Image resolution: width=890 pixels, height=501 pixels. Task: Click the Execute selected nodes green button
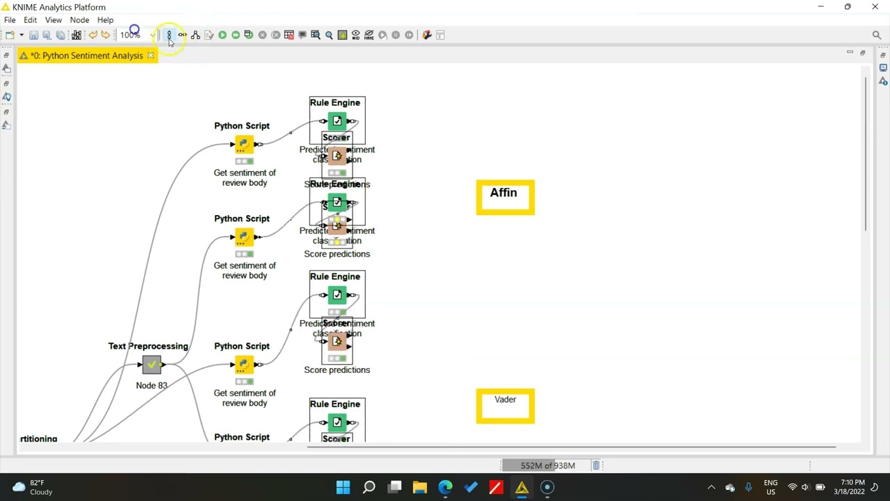coord(222,35)
